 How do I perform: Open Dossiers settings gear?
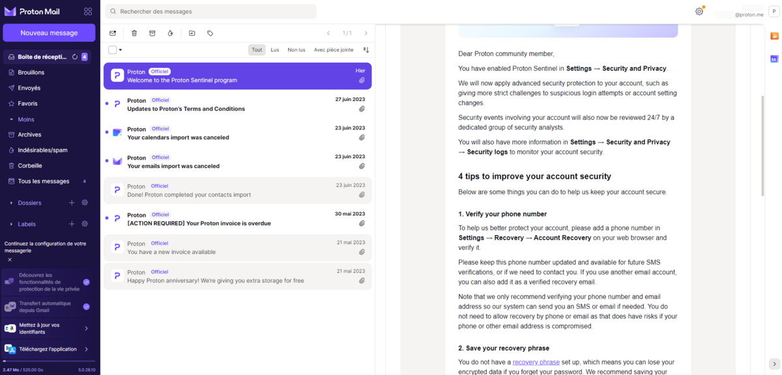[x=85, y=203]
